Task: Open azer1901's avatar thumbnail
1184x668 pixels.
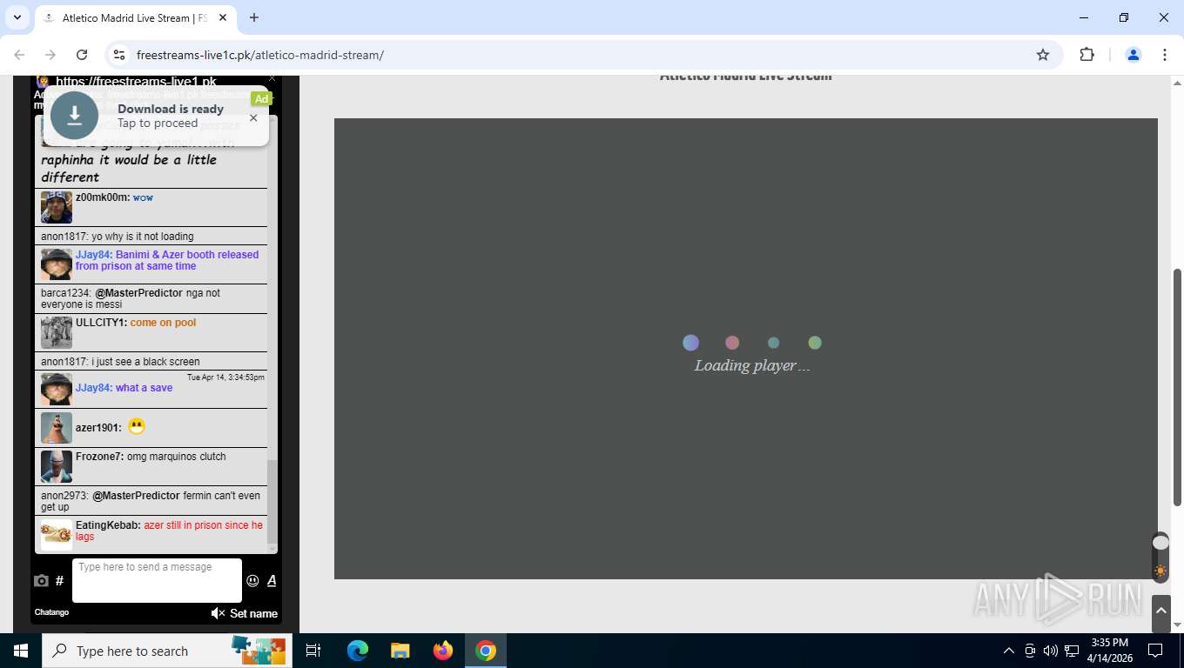Action: pyautogui.click(x=57, y=428)
